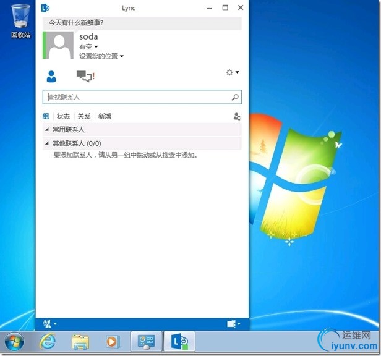The height and width of the screenshot is (356, 381).
Task: Click the soda profile picture
Action: (58, 45)
